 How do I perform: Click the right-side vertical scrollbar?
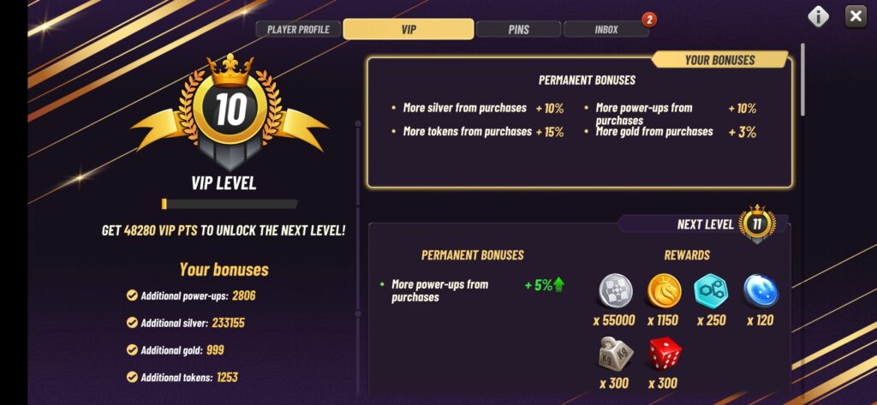click(802, 80)
